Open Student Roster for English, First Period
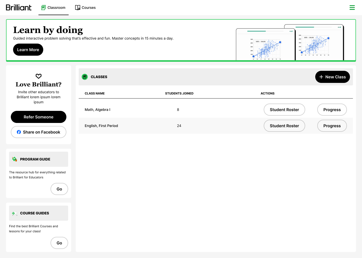 point(284,126)
